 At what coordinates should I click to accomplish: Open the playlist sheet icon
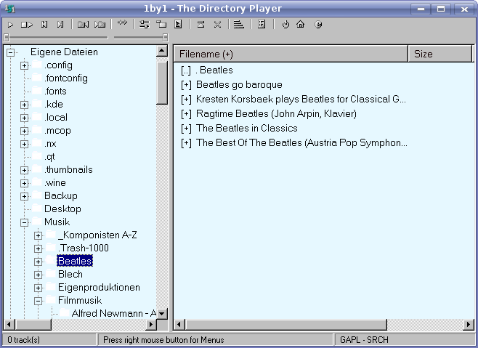262,25
